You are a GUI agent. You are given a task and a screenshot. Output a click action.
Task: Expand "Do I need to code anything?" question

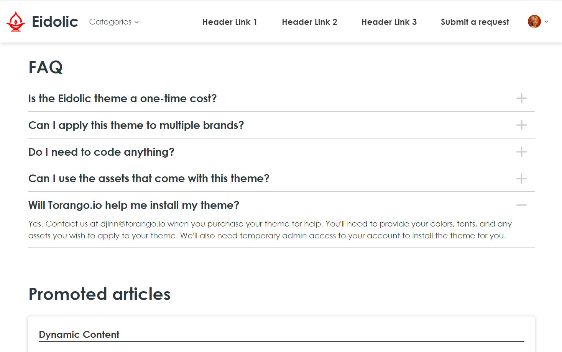point(101,152)
